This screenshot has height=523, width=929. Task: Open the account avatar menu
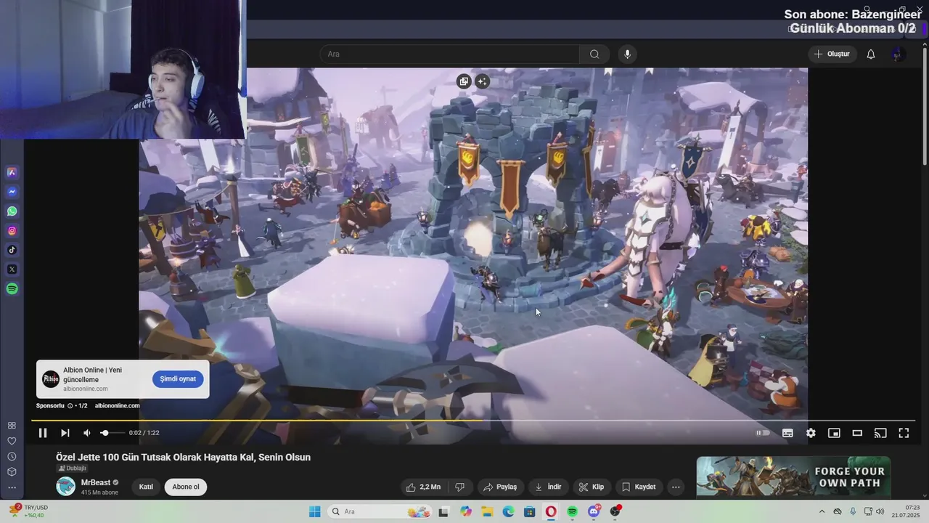point(898,54)
